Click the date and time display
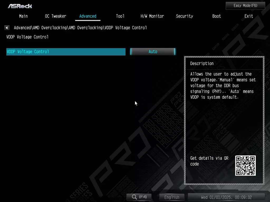Screen dimensions: 270x202 [x=226, y=197]
